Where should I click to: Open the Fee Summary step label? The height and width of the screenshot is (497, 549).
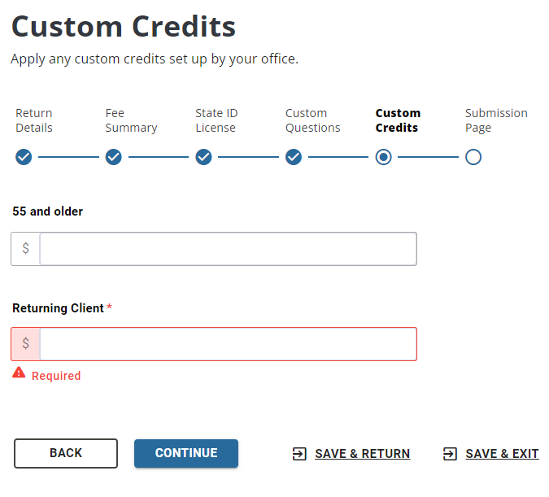[x=131, y=120]
